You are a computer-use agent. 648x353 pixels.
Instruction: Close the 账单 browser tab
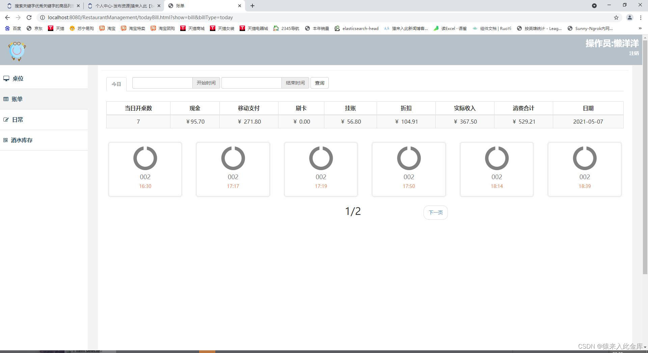point(240,6)
